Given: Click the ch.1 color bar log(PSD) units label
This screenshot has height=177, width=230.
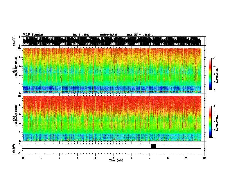Looking at the screenshot, I should pos(218,75).
